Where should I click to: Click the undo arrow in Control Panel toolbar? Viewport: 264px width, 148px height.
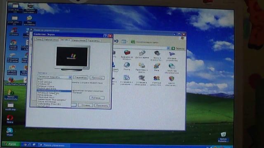[x=116, y=41]
